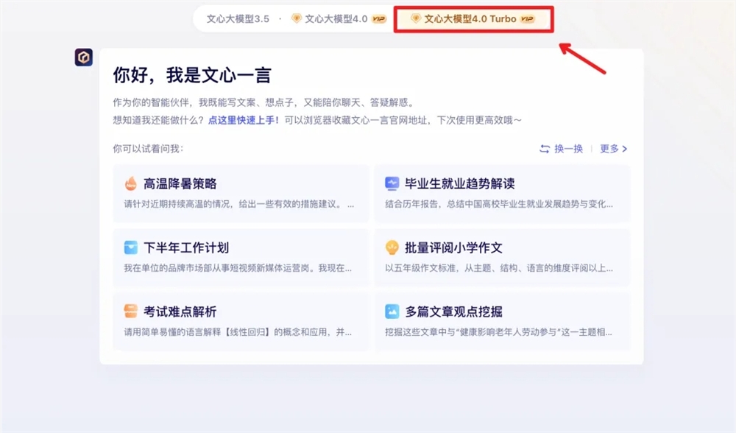Image resolution: width=736 pixels, height=433 pixels.
Task: Click the lightbulb icon on 批量评阅小学作文 card
Action: pyautogui.click(x=390, y=247)
